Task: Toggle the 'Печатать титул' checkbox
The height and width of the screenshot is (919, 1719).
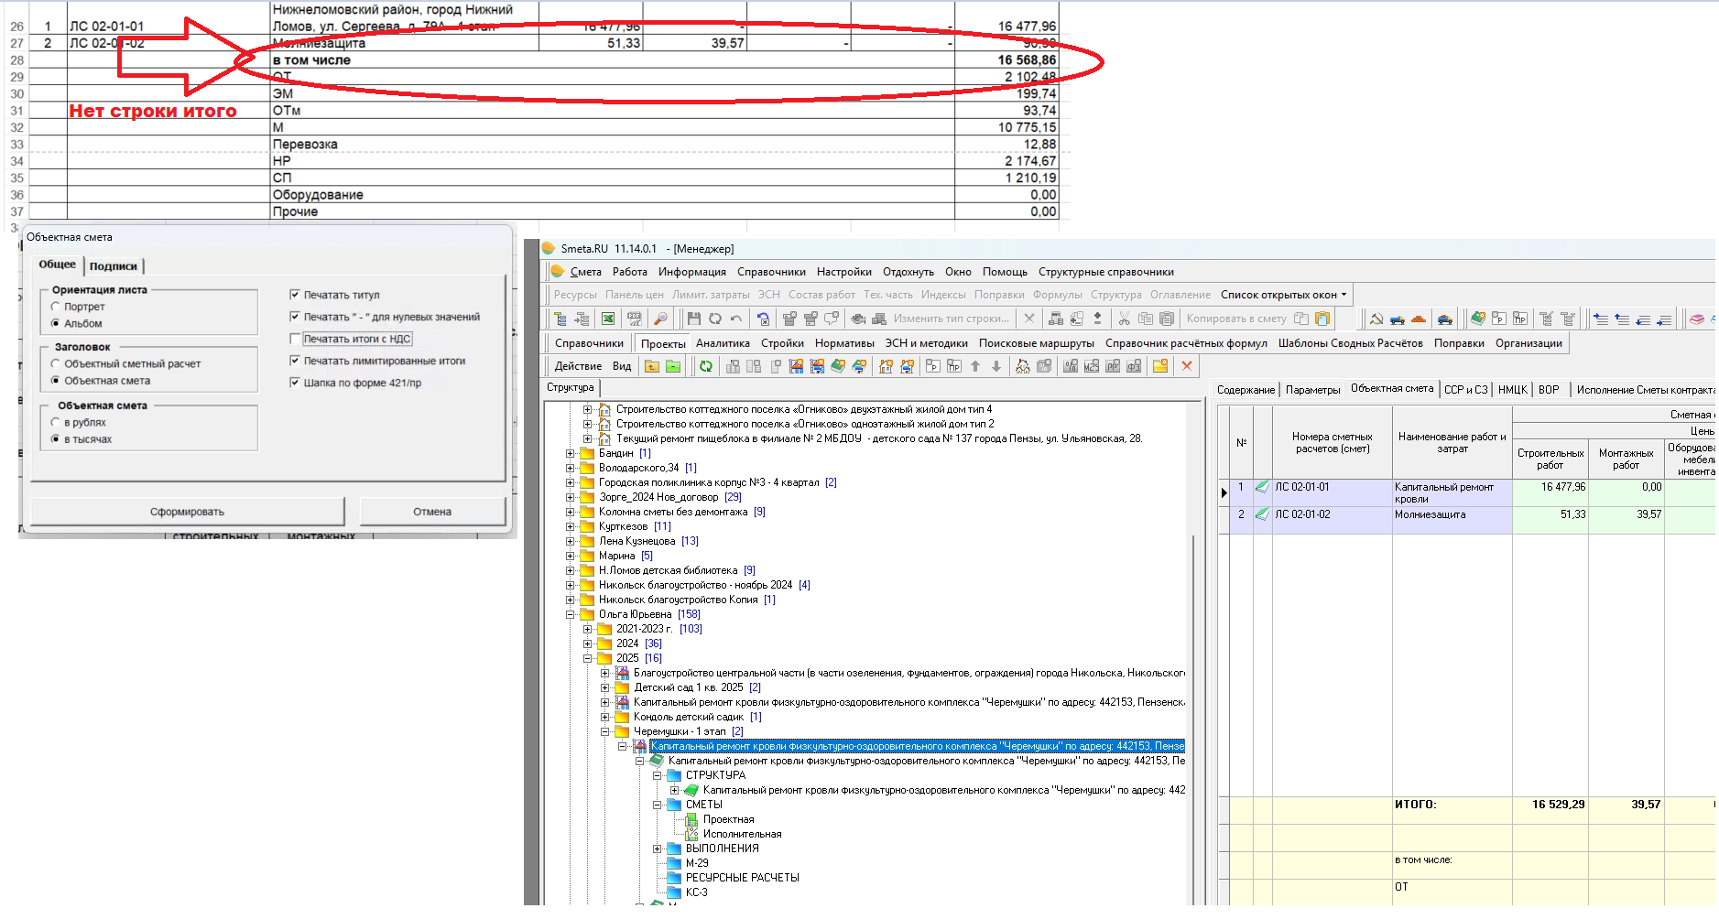Action: pos(295,295)
